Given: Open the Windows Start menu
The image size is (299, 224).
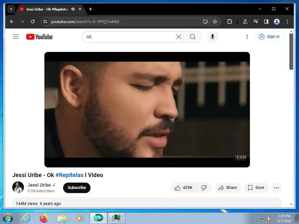Looking at the screenshot, I should (x=8, y=218).
